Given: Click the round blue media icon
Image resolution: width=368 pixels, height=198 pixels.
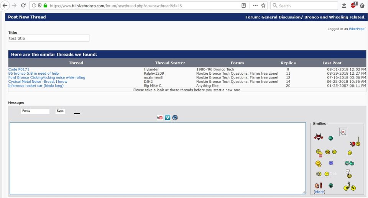Looking at the screenshot, I should [175, 118].
